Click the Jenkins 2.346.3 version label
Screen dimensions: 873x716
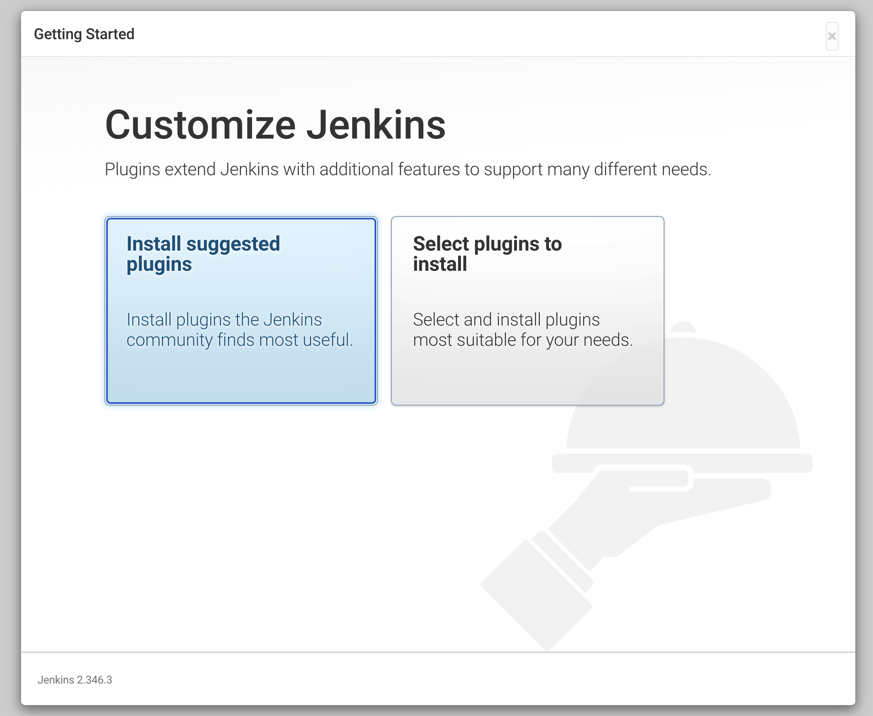click(75, 680)
